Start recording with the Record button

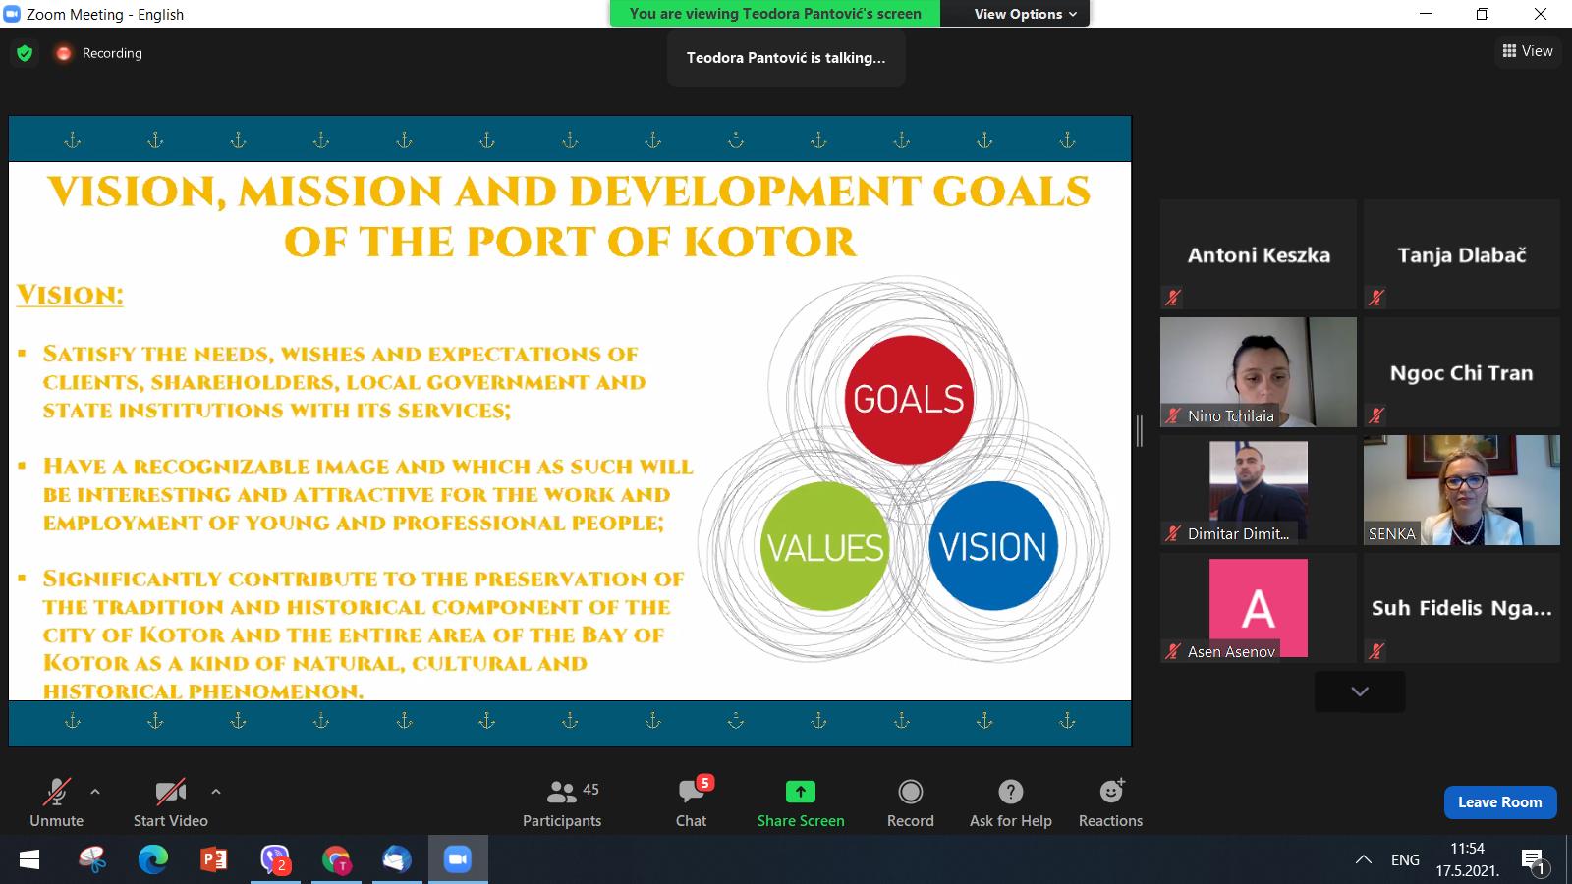click(x=911, y=803)
